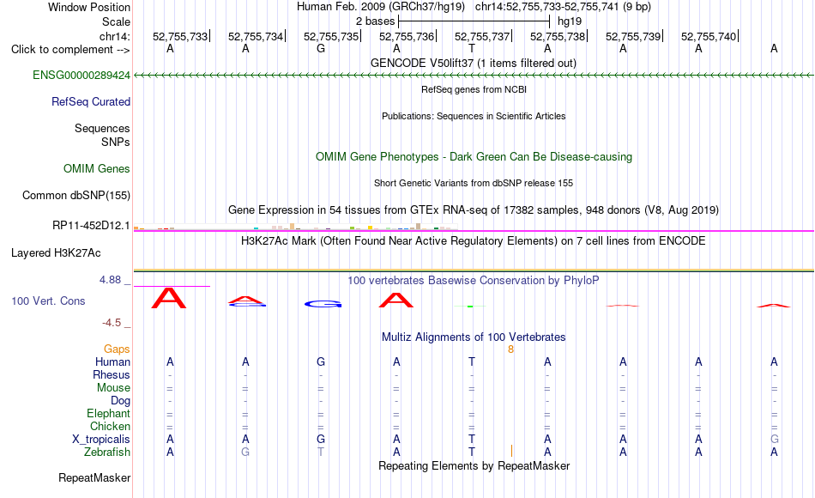The width and height of the screenshot is (815, 498).
Task: Click the Publications Sequences in Scientific Articles title
Action: tap(474, 116)
